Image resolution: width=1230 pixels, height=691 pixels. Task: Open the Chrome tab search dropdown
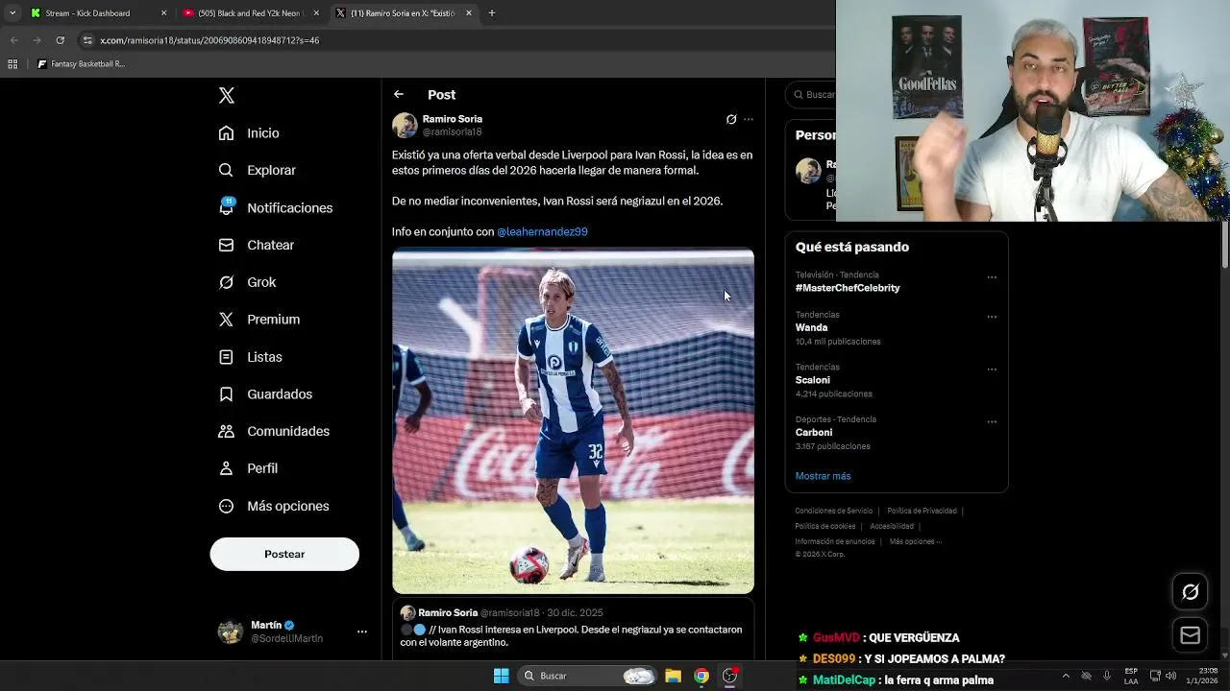pos(12,13)
